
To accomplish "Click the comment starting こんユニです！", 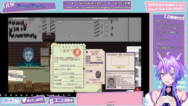I will (169, 34).
